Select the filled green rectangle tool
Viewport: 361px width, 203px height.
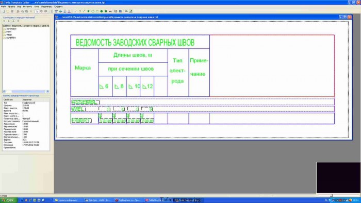coord(106,11)
